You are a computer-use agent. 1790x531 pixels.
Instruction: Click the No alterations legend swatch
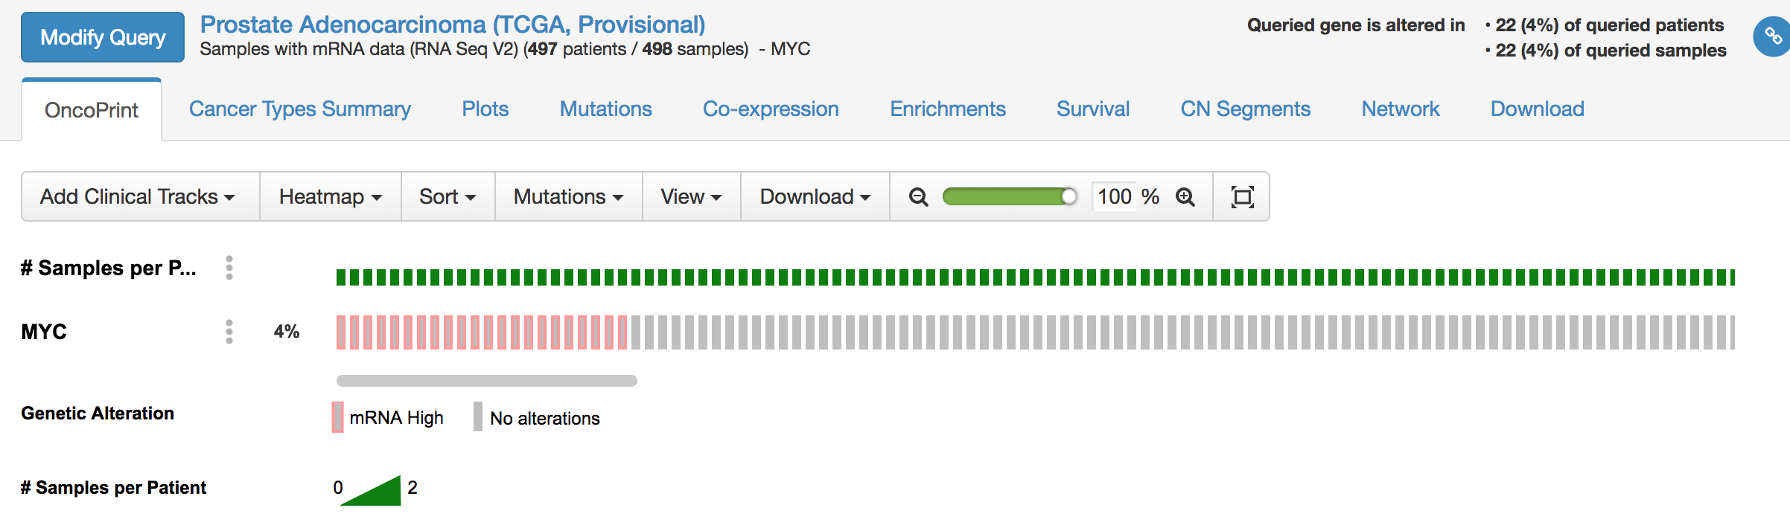478,417
